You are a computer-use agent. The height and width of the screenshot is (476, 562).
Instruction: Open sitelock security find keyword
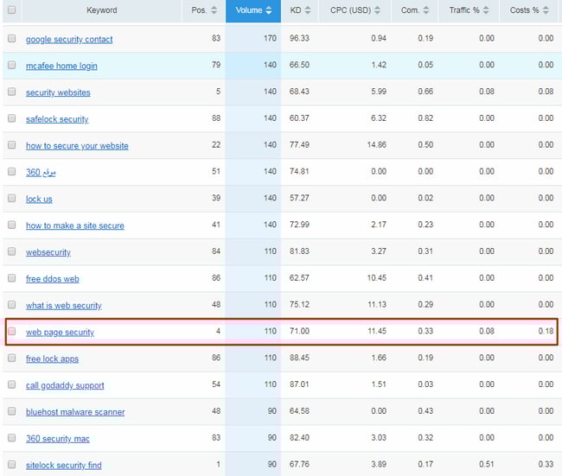(x=64, y=466)
